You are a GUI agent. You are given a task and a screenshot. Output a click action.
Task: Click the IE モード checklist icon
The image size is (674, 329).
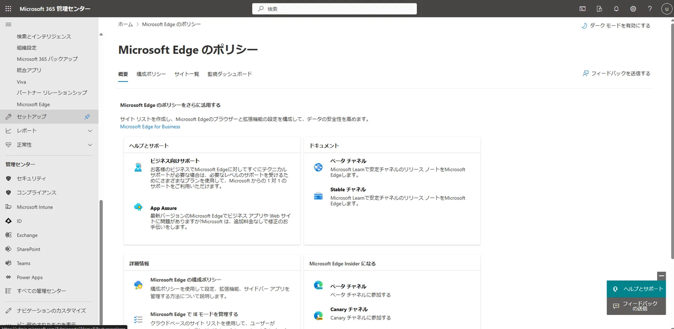click(138, 318)
